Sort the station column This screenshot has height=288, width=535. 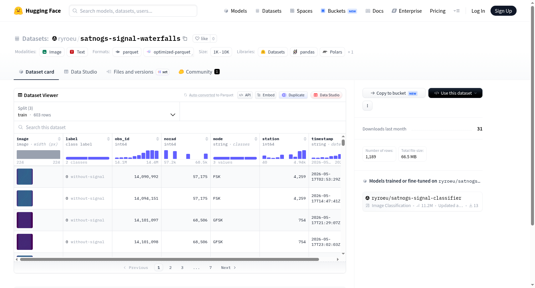tap(305, 139)
